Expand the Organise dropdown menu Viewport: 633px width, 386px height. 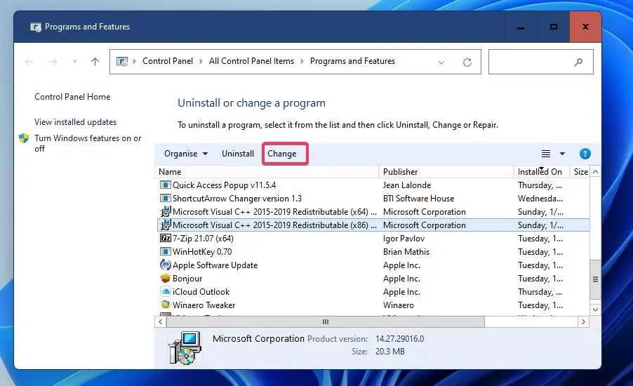pyautogui.click(x=185, y=154)
